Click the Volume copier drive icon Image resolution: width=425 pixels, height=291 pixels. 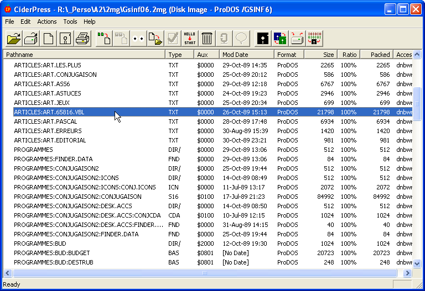297,39
